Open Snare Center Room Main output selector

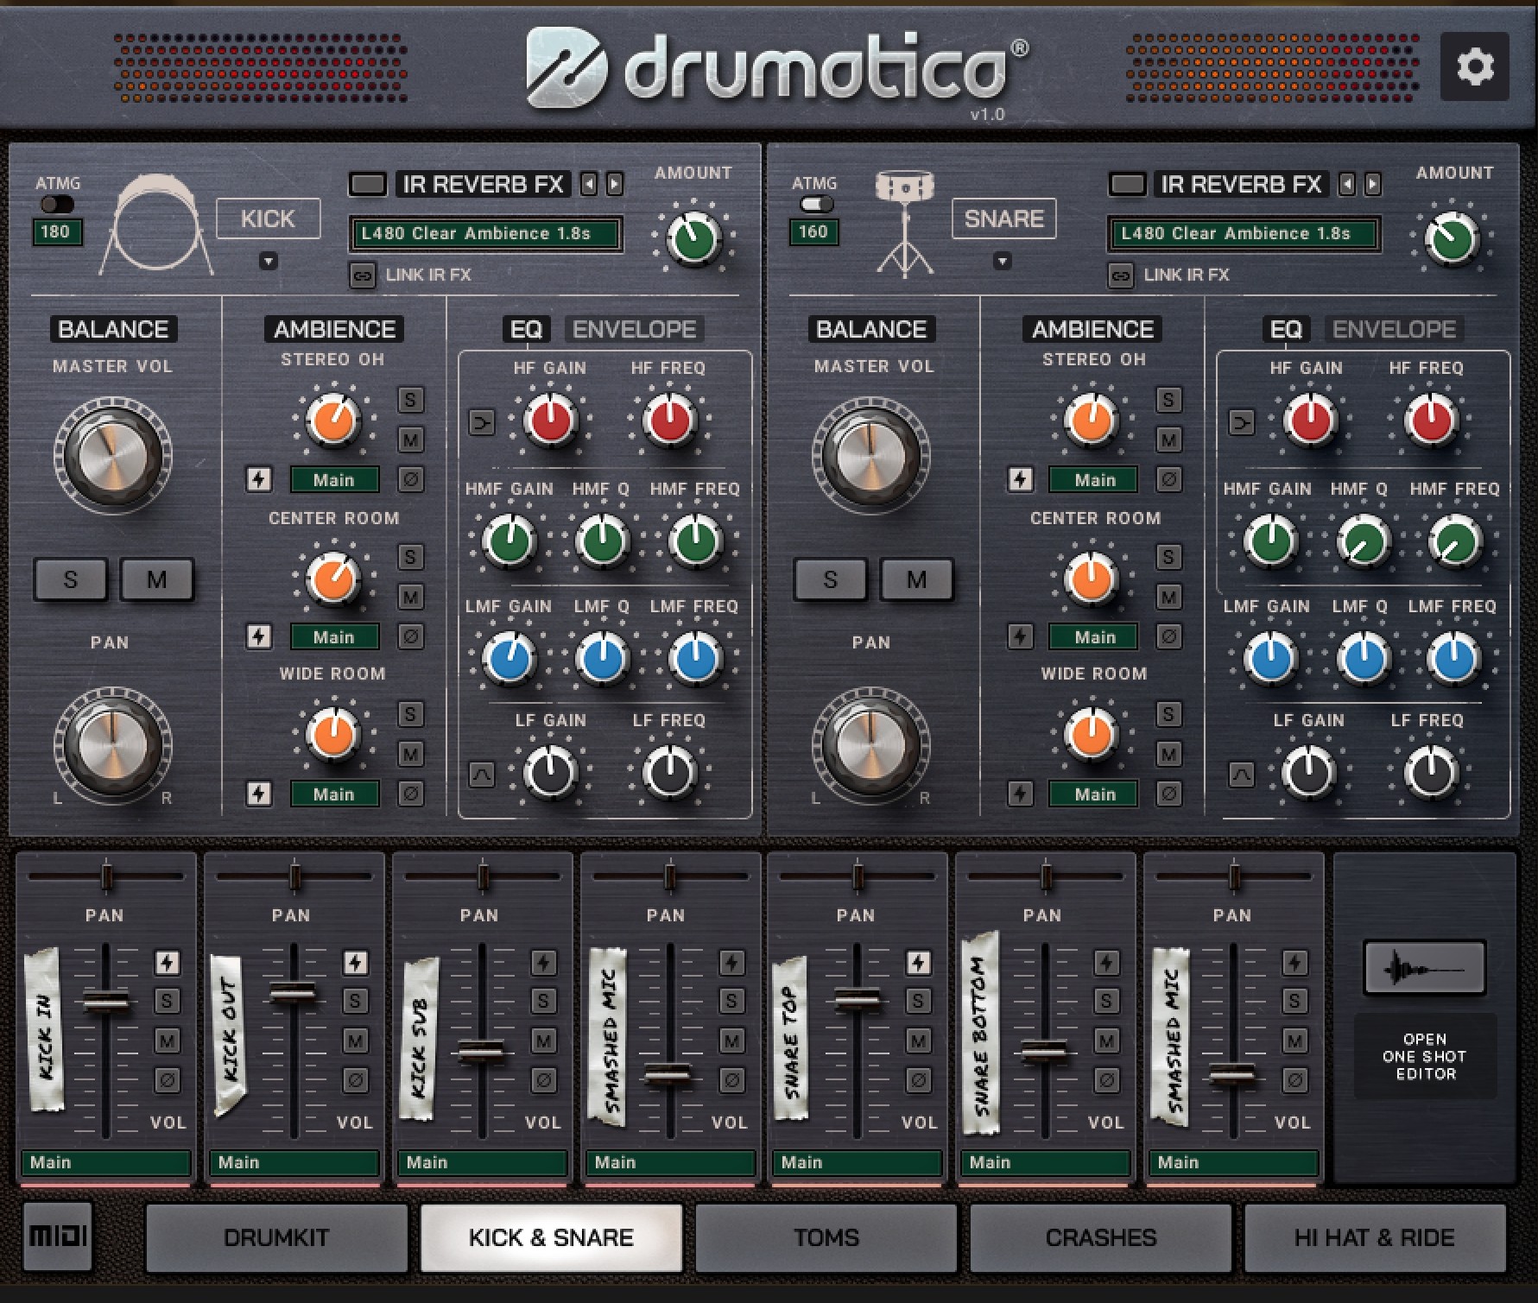(x=1093, y=636)
